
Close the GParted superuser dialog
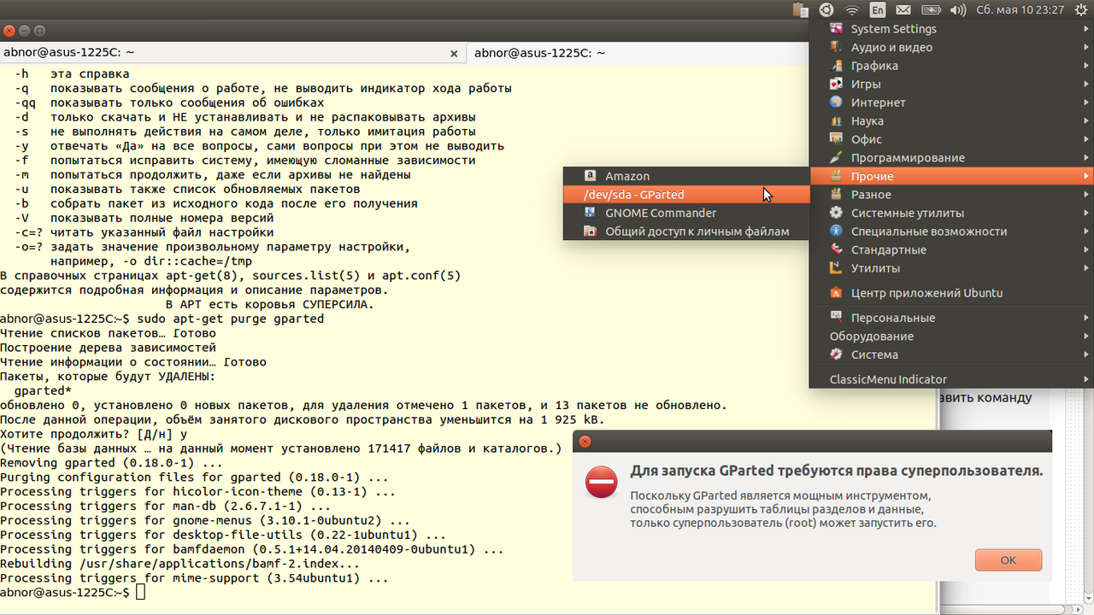[584, 442]
